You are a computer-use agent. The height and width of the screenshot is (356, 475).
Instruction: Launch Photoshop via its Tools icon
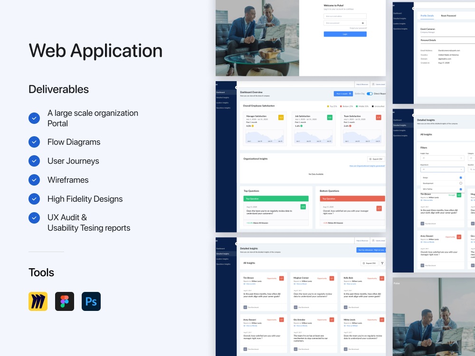pos(91,301)
